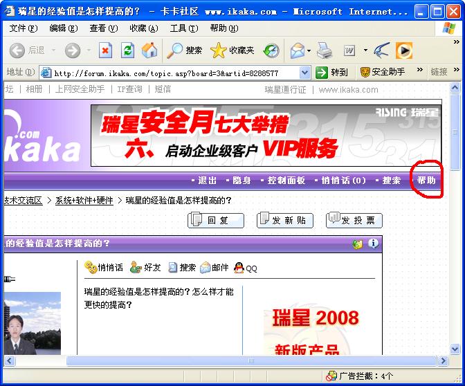Open the 帮助(H) menu
This screenshot has width=465, height=386.
click(x=224, y=28)
